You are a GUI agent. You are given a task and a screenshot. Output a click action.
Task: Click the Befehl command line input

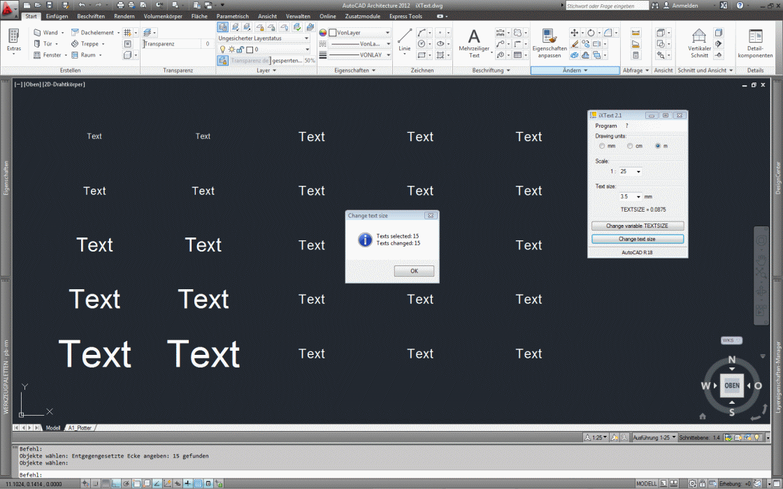point(389,474)
